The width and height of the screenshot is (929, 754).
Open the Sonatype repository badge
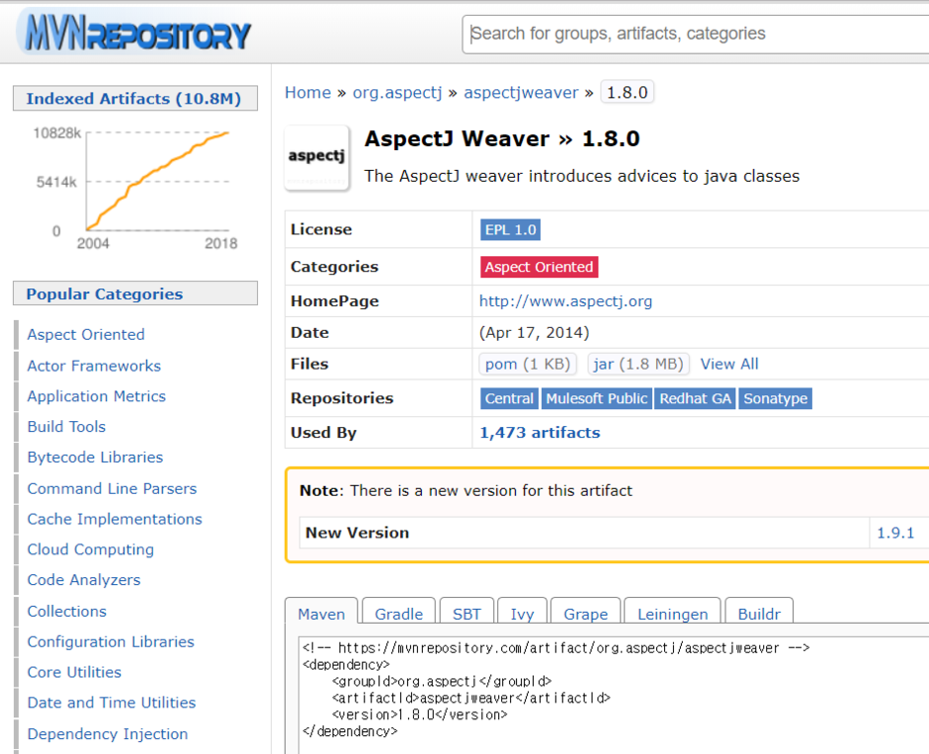775,398
